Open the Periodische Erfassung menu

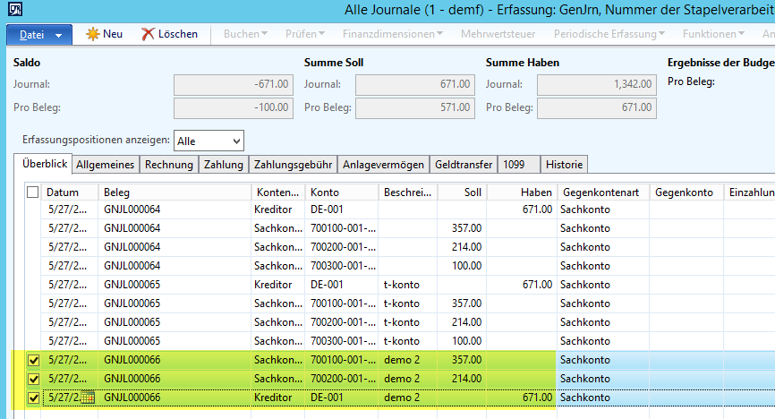coord(609,34)
